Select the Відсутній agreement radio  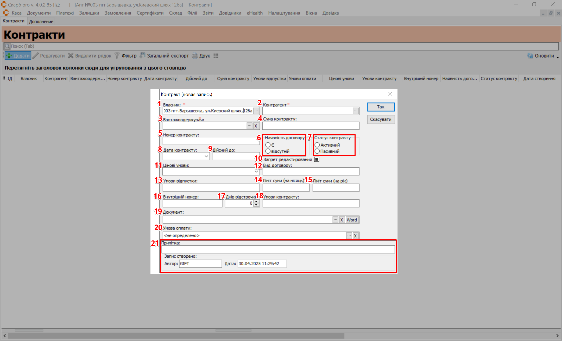(268, 151)
